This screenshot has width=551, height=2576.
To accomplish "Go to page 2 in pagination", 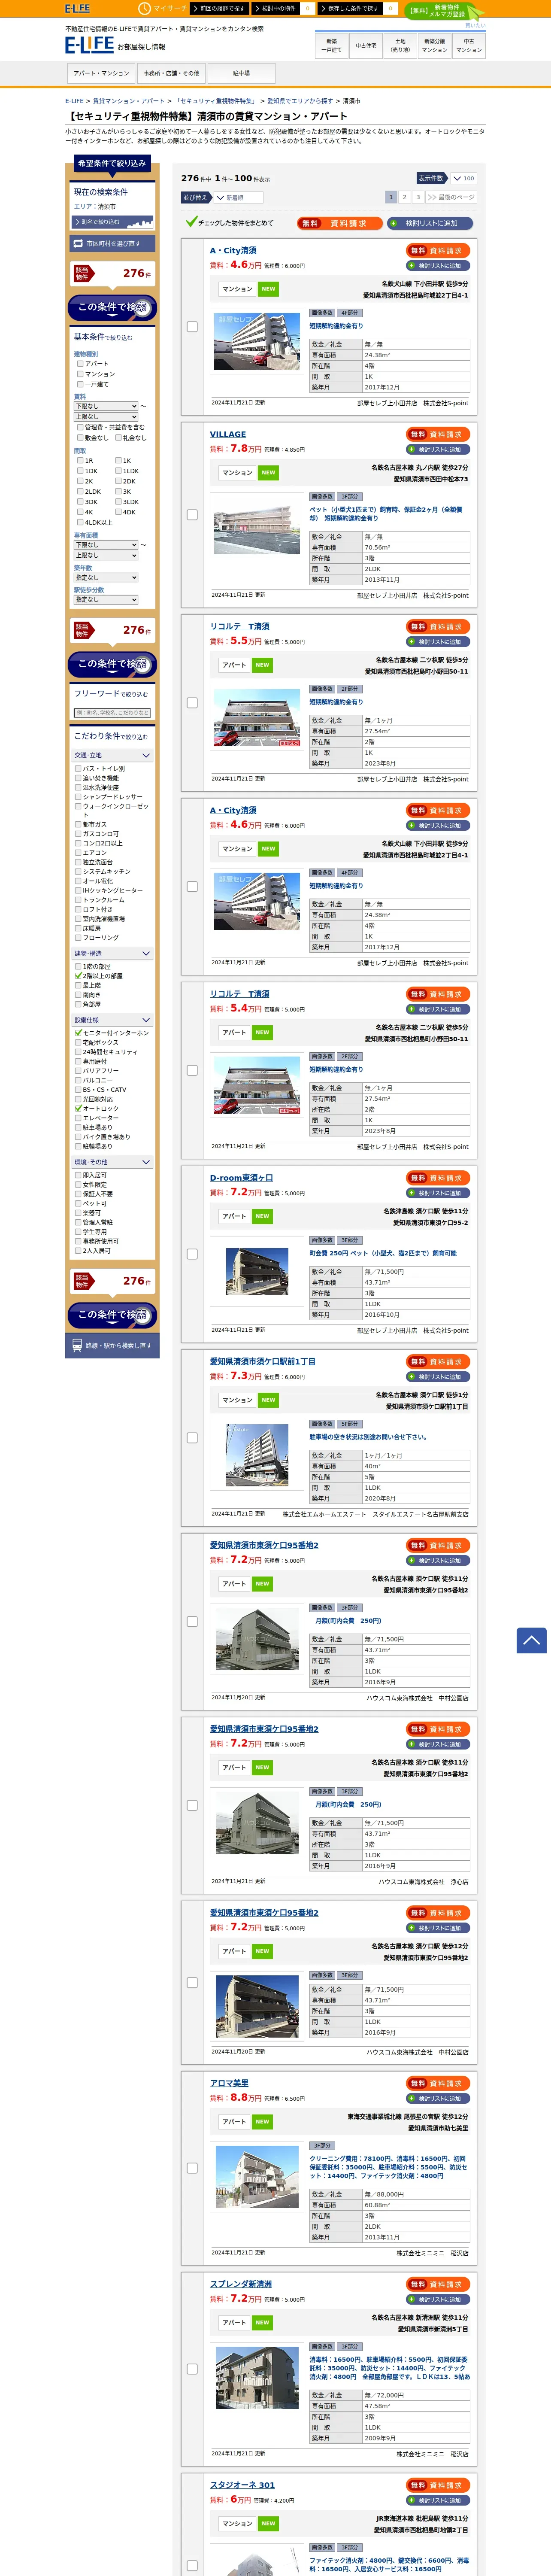I will 404,197.
